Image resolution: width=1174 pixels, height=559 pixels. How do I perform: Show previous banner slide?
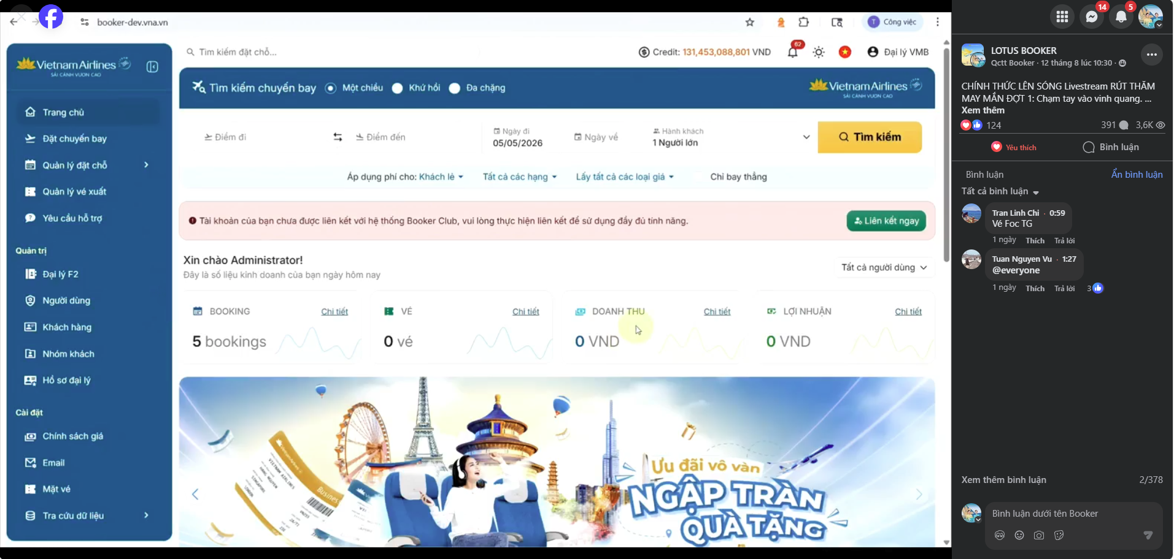point(195,494)
